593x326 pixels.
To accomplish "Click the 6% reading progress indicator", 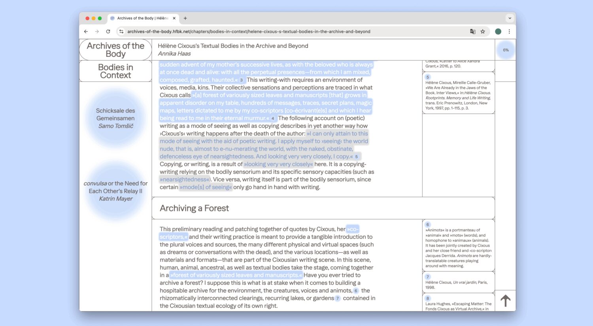I will click(506, 50).
